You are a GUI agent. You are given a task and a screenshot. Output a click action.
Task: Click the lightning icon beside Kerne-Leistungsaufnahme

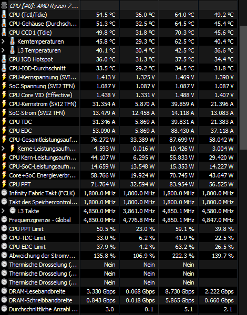[x=12, y=149]
